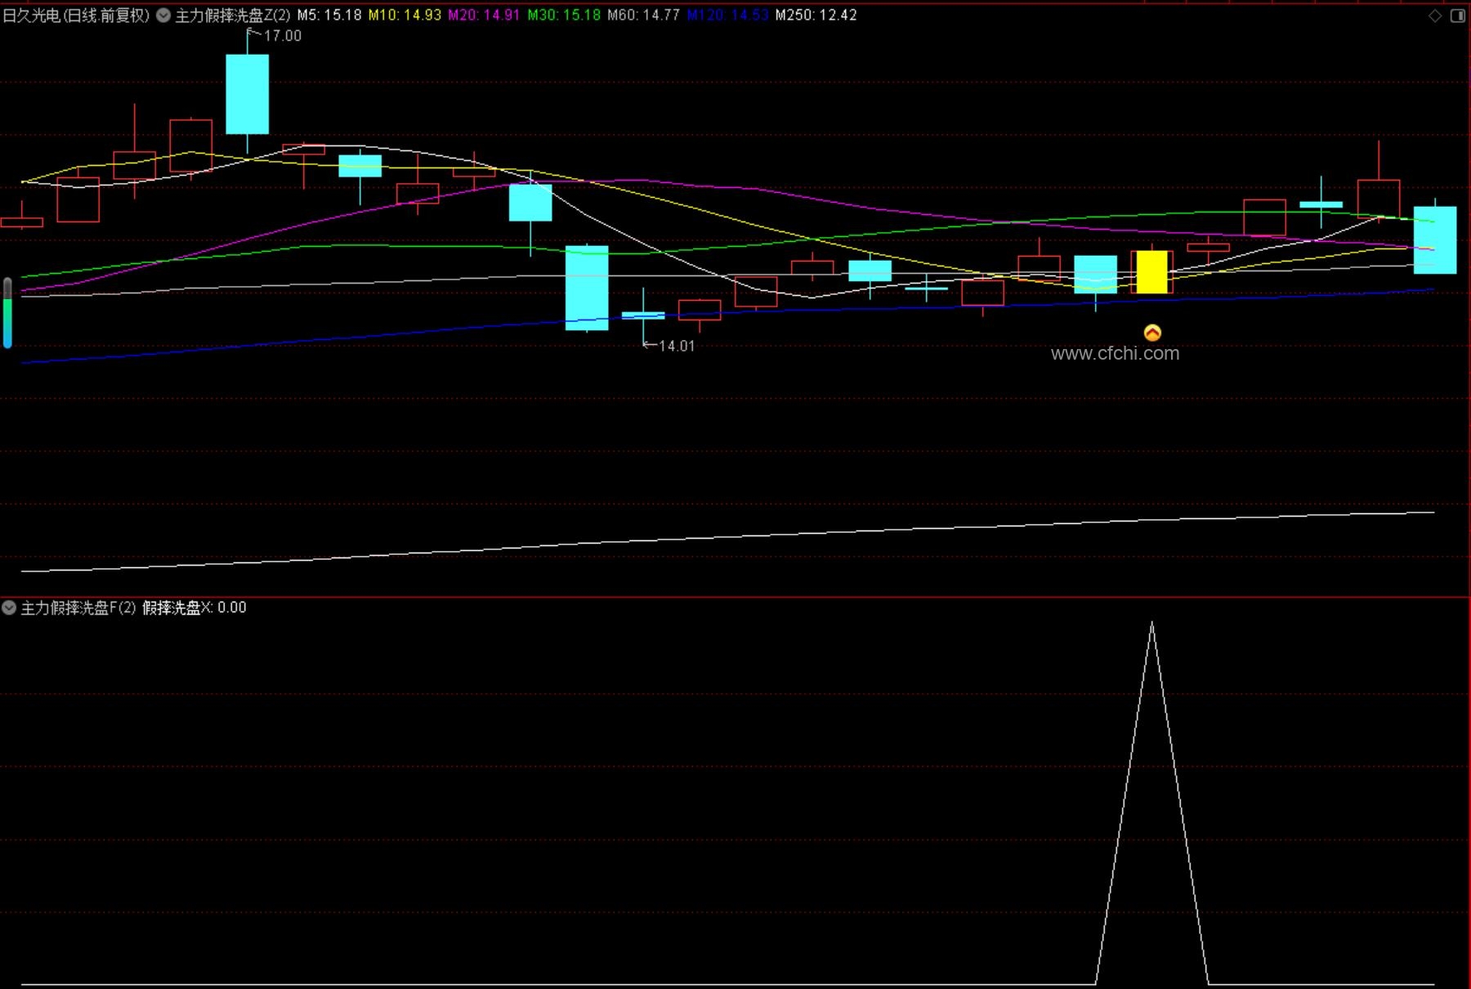The image size is (1471, 989).
Task: Click the 14.01 low price annotation
Action: [676, 346]
